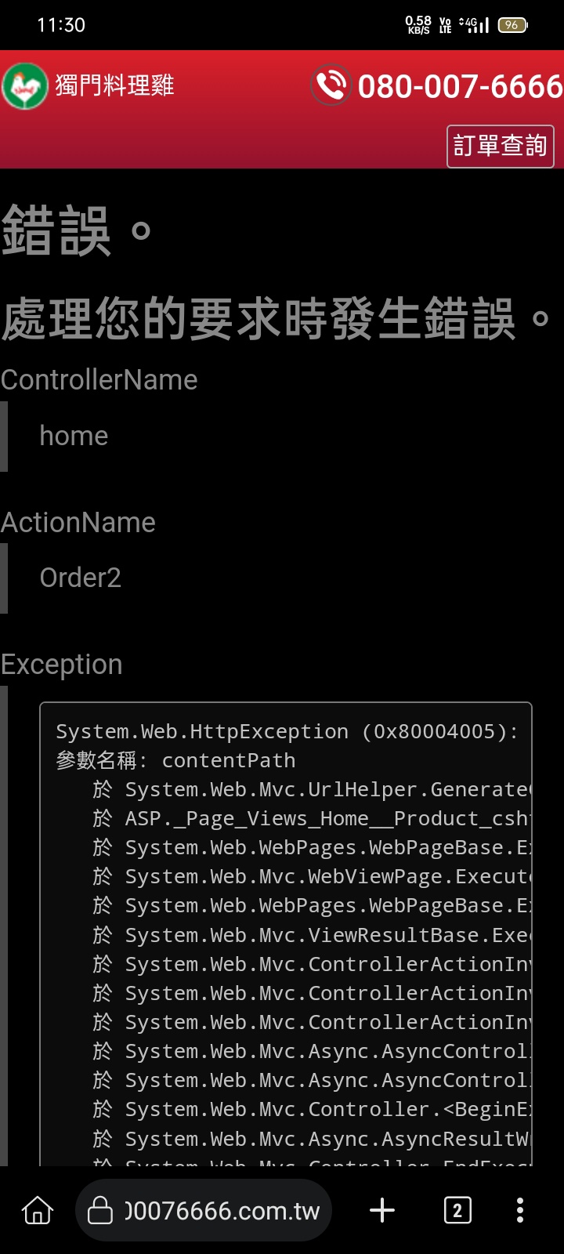Tap the clock in the status bar
564x1254 pixels.
61,25
